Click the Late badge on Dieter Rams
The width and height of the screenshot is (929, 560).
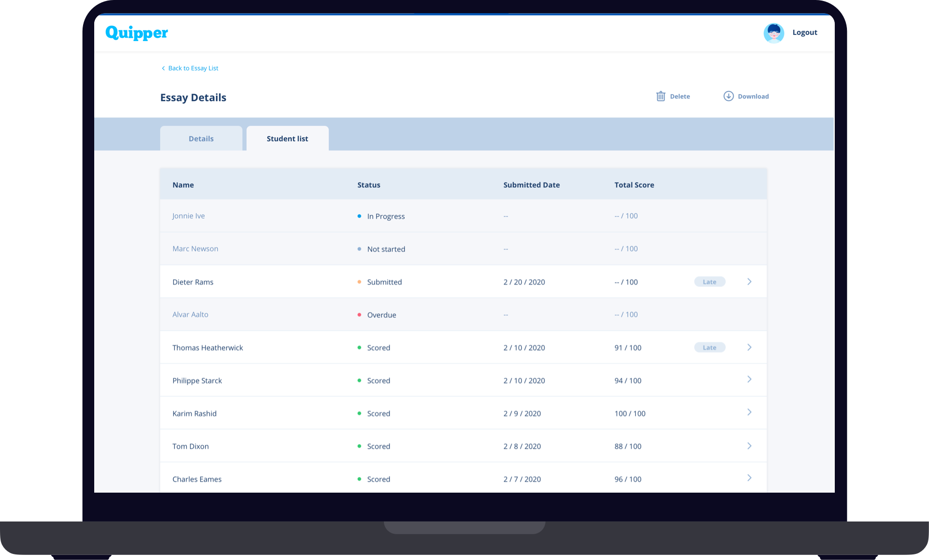tap(709, 282)
